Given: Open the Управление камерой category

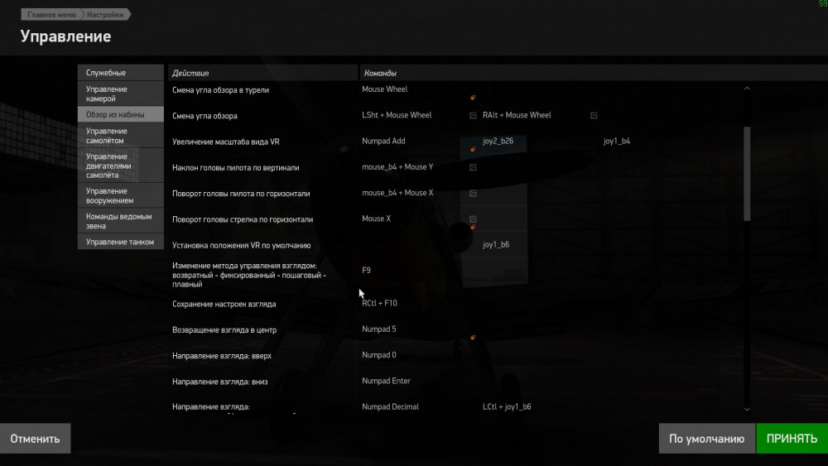Looking at the screenshot, I should (120, 94).
